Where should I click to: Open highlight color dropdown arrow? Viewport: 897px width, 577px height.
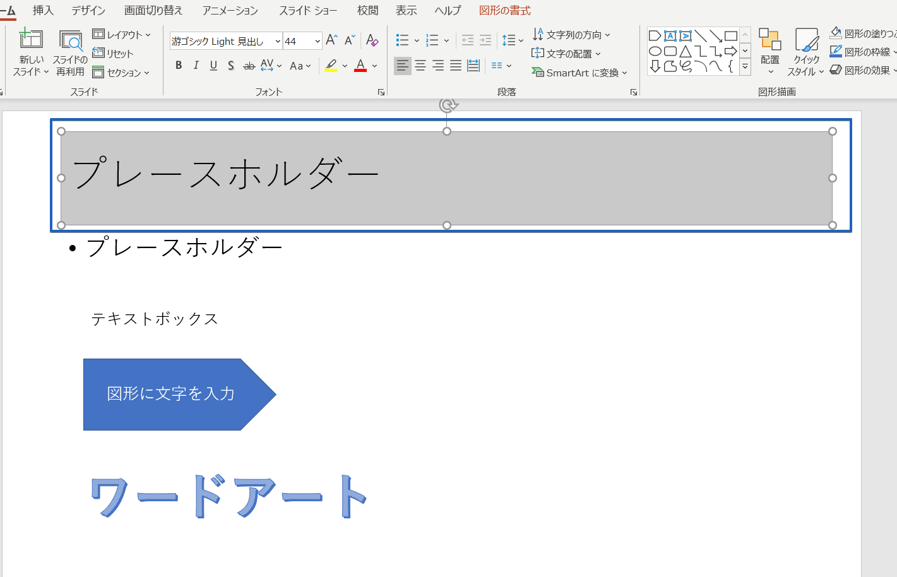[x=345, y=66]
